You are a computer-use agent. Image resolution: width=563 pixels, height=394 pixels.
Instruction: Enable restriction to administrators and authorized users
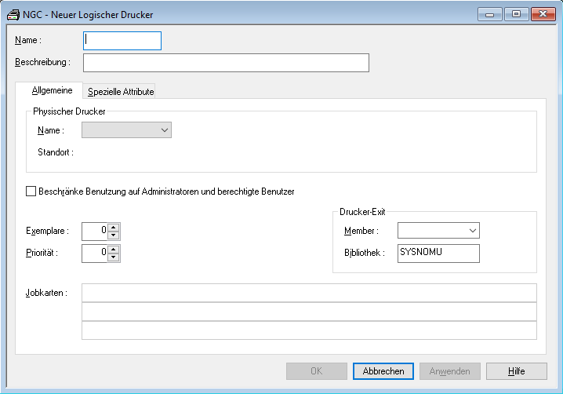click(31, 191)
